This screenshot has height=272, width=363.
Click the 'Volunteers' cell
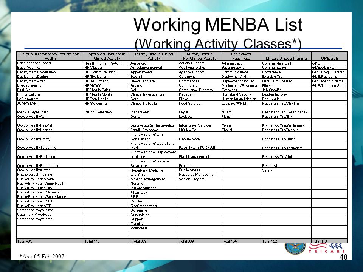click(x=154, y=228)
